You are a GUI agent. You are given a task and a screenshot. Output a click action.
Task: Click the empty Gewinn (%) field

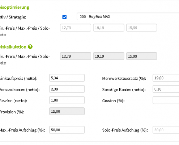(166, 100)
